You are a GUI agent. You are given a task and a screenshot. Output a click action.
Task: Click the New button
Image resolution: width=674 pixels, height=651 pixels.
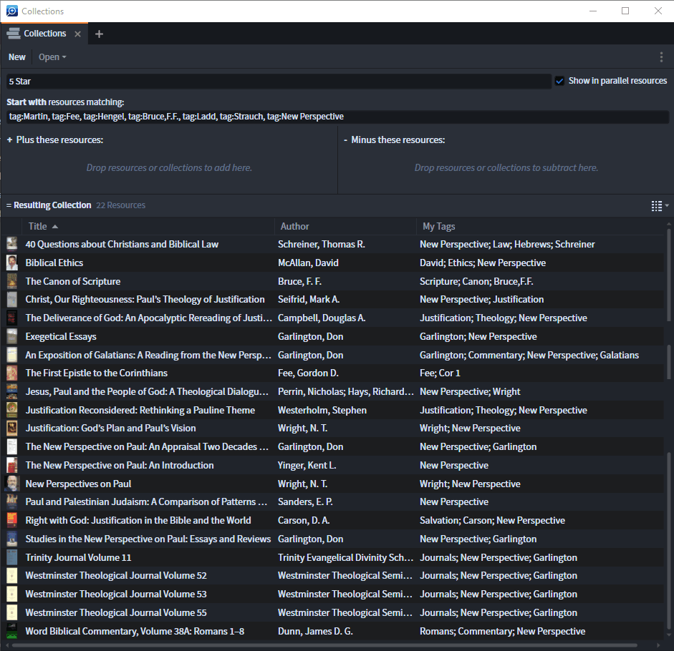(16, 57)
